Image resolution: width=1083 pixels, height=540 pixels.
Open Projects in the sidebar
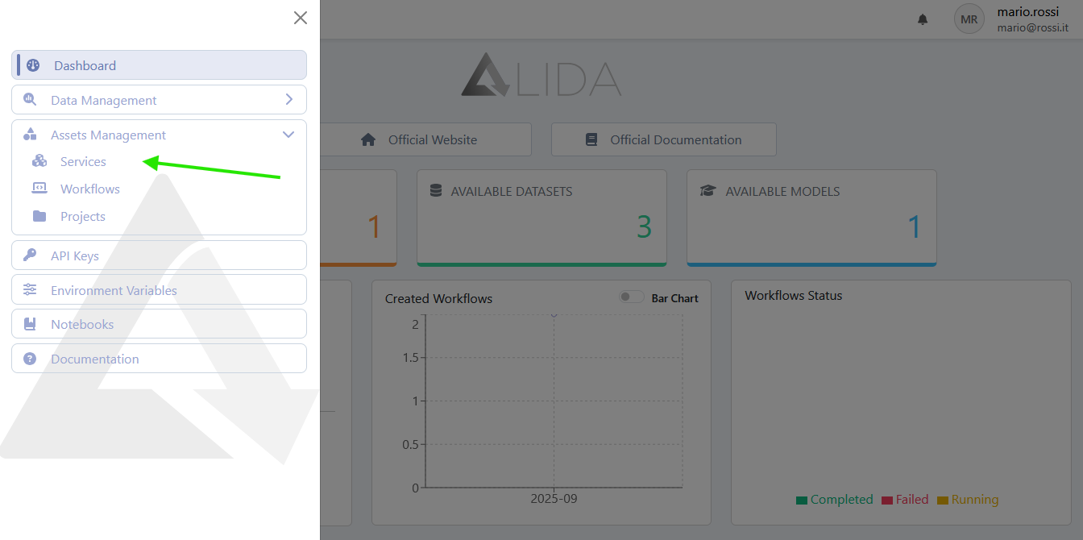pyautogui.click(x=83, y=216)
